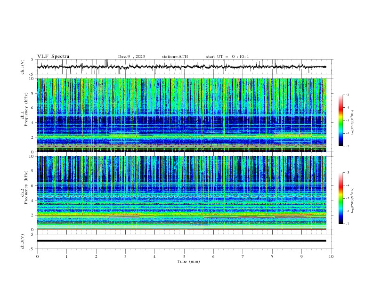Click the ch.2 colorbar log(PSD) label

pos(352,200)
